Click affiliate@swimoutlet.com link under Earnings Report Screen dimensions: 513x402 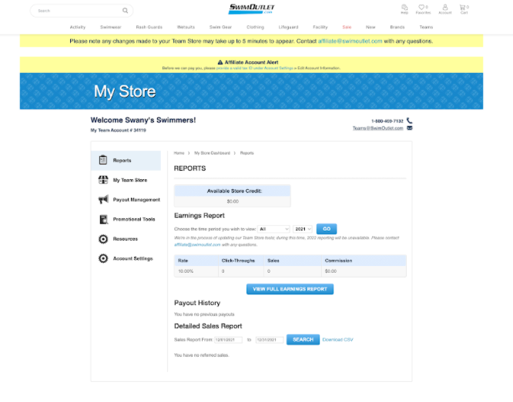pos(197,244)
